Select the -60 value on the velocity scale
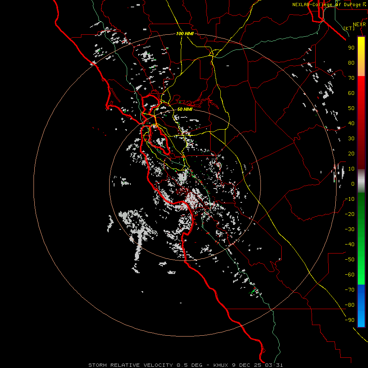Image resolution: width=368 pixels, height=368 pixels. point(350,275)
